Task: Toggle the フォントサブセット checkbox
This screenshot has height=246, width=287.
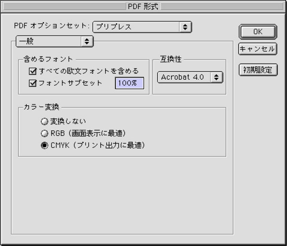Action: click(33, 83)
